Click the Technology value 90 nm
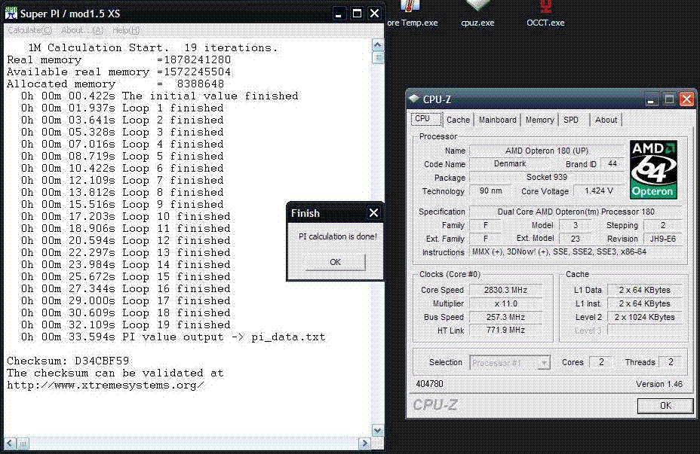700x454 pixels. tap(490, 190)
